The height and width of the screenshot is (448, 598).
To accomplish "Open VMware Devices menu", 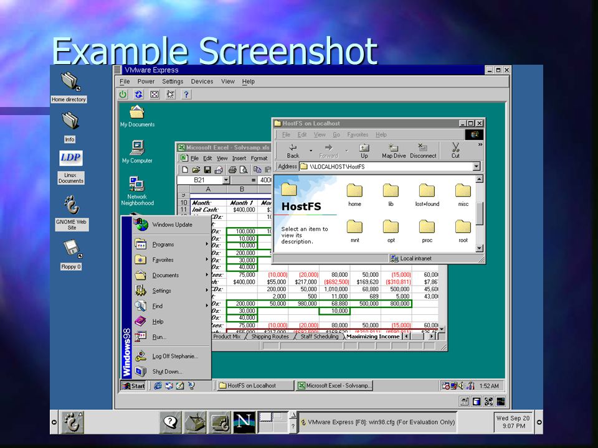I will click(202, 82).
